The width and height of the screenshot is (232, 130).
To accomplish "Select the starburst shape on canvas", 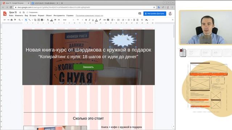I will 123,40.
